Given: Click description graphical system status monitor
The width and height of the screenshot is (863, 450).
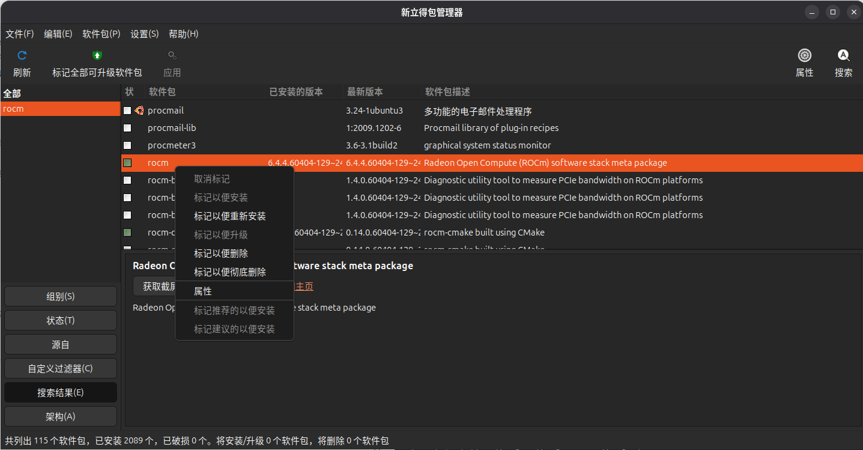Looking at the screenshot, I should (488, 145).
